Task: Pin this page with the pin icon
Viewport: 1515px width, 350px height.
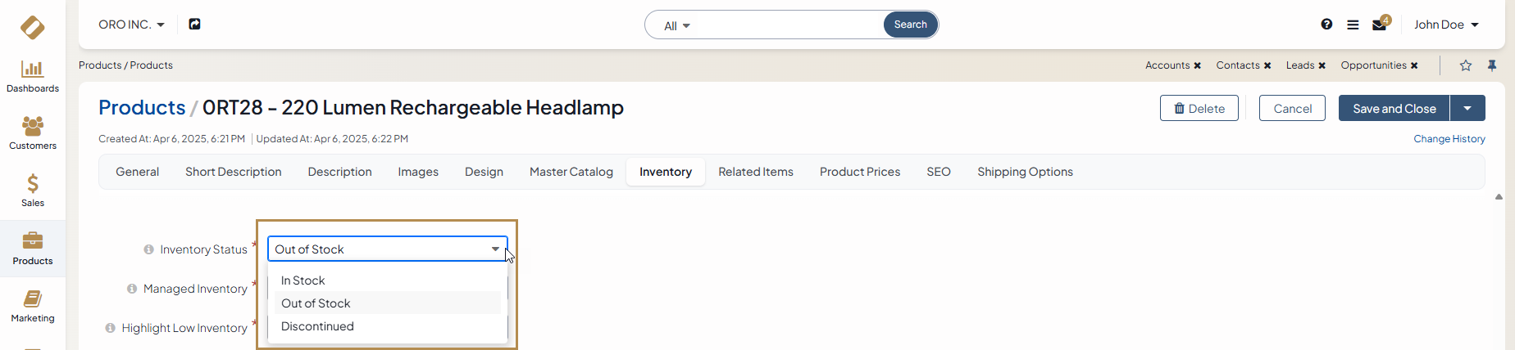Action: coord(1492,65)
